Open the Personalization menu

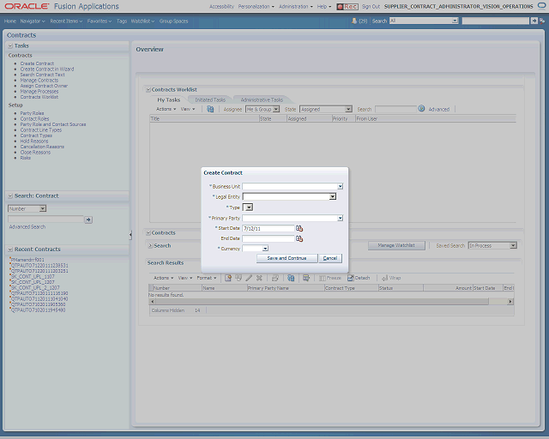pyautogui.click(x=256, y=7)
